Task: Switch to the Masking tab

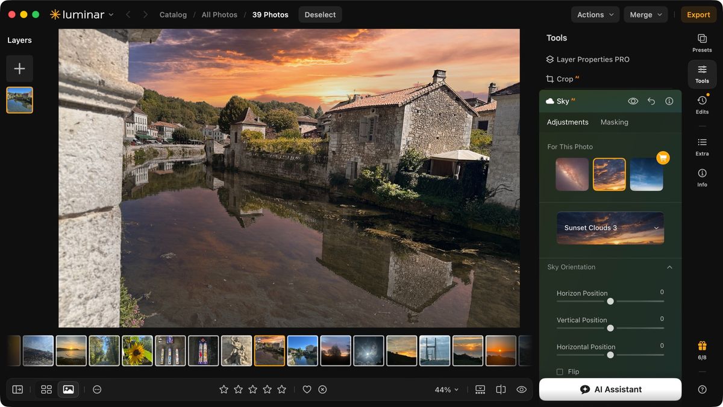Action: pos(614,122)
